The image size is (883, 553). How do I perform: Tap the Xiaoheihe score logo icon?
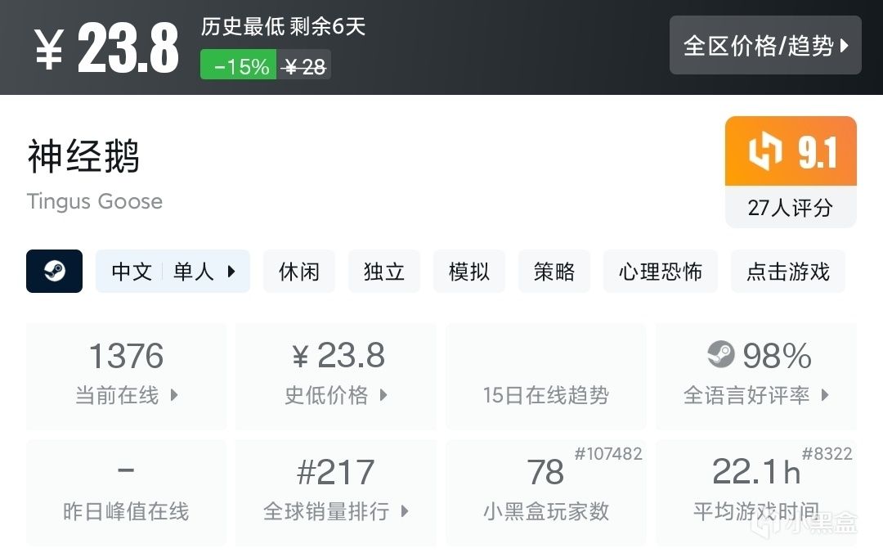(765, 152)
